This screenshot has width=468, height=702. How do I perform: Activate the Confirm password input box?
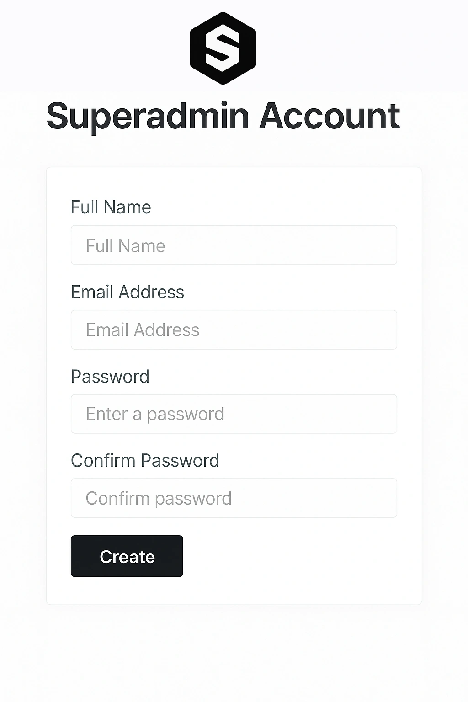click(234, 498)
